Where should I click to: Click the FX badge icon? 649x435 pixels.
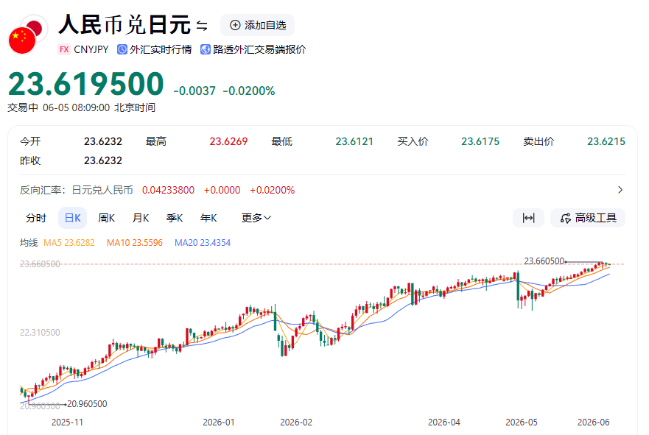[x=64, y=49]
